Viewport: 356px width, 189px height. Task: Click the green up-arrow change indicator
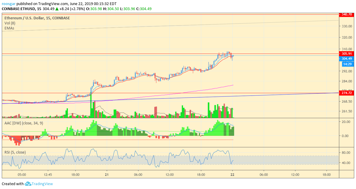coord(57,9)
